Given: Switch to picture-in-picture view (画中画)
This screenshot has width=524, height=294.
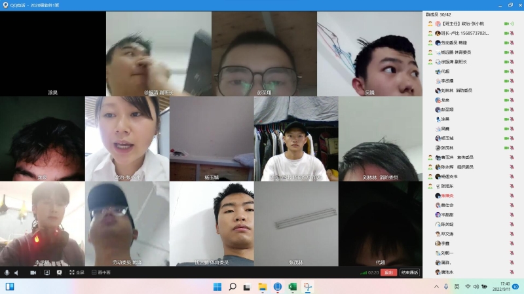Looking at the screenshot, I should 102,272.
